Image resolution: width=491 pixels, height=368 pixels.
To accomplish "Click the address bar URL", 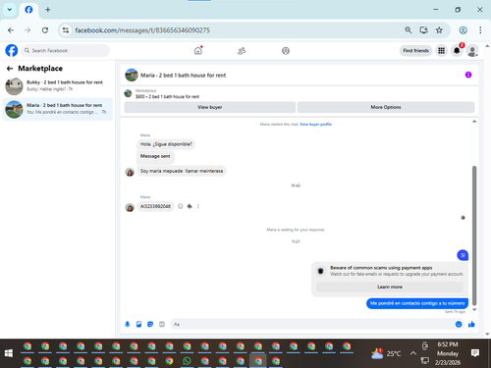I will pos(142,30).
